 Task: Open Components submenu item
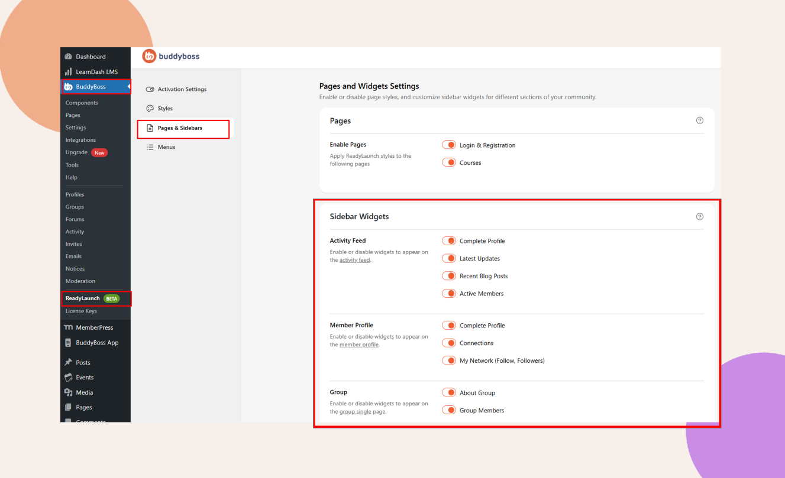click(x=82, y=103)
